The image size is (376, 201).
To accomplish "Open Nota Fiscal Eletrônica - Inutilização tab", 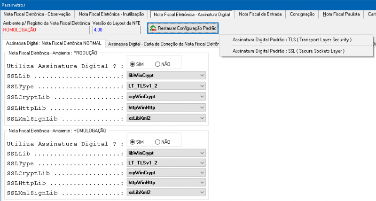I will [111, 14].
